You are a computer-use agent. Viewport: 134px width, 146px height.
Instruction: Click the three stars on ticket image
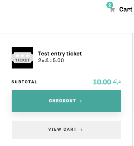(x=22, y=55)
